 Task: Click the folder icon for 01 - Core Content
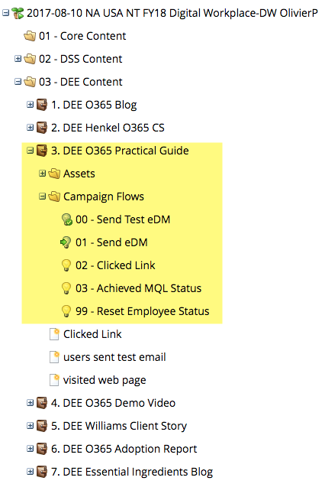(30, 36)
